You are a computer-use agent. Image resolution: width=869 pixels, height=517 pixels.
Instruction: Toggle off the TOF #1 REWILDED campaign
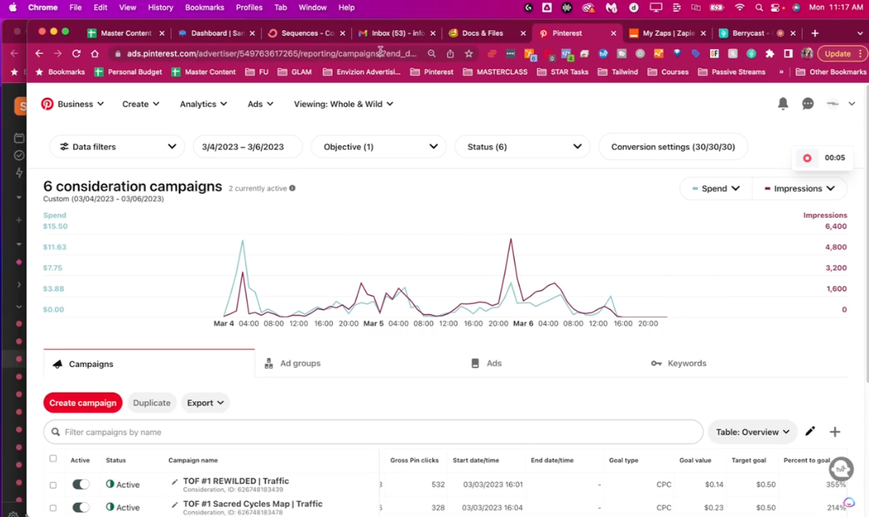click(81, 484)
